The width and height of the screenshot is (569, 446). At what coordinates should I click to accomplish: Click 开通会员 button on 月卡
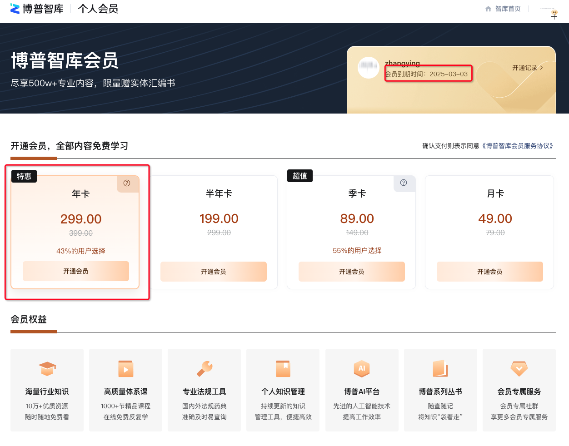click(x=490, y=272)
